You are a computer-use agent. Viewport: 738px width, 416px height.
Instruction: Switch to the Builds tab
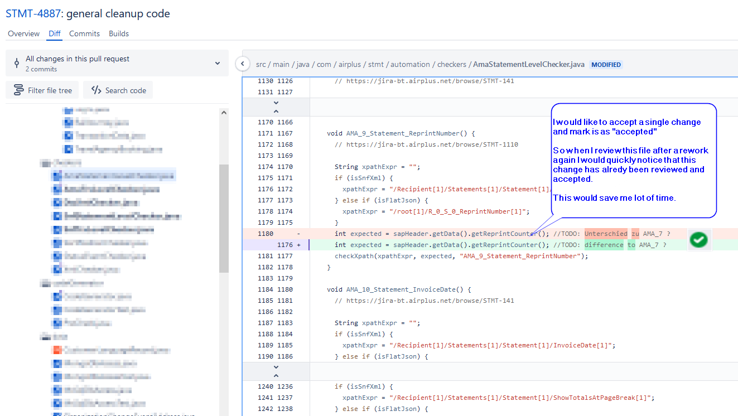pos(118,33)
